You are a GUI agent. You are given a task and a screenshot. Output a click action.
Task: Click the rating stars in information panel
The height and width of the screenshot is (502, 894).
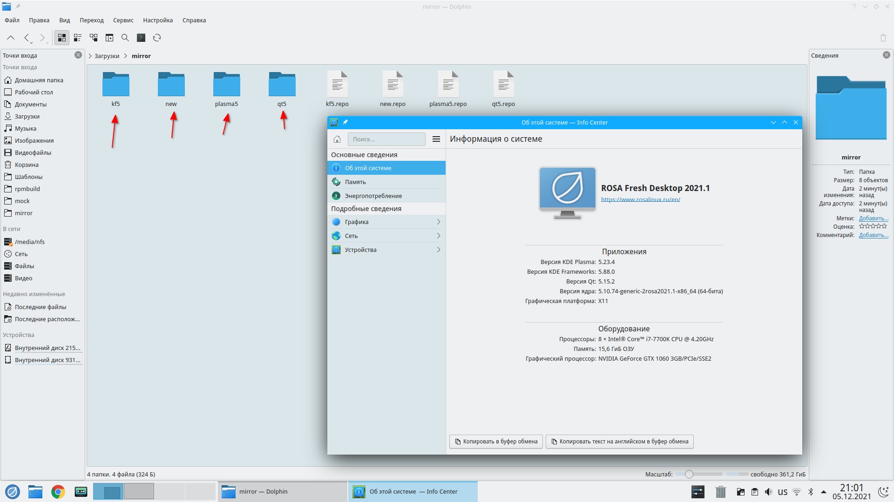pos(873,226)
